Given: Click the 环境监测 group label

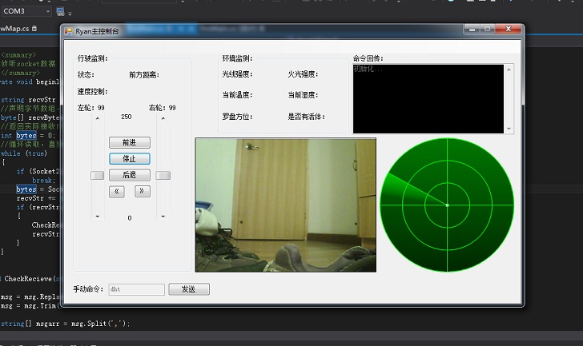Looking at the screenshot, I should point(237,58).
